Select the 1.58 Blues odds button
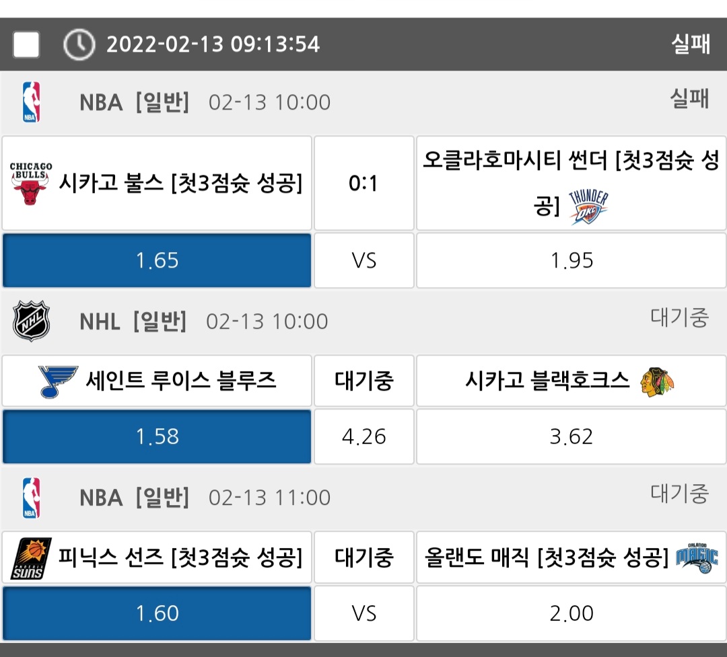 (157, 437)
